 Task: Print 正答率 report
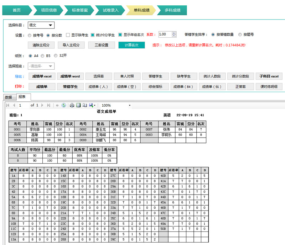click(x=240, y=87)
